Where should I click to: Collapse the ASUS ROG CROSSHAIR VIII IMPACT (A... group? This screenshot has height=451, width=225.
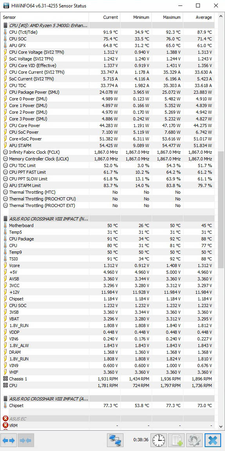coord(5,399)
